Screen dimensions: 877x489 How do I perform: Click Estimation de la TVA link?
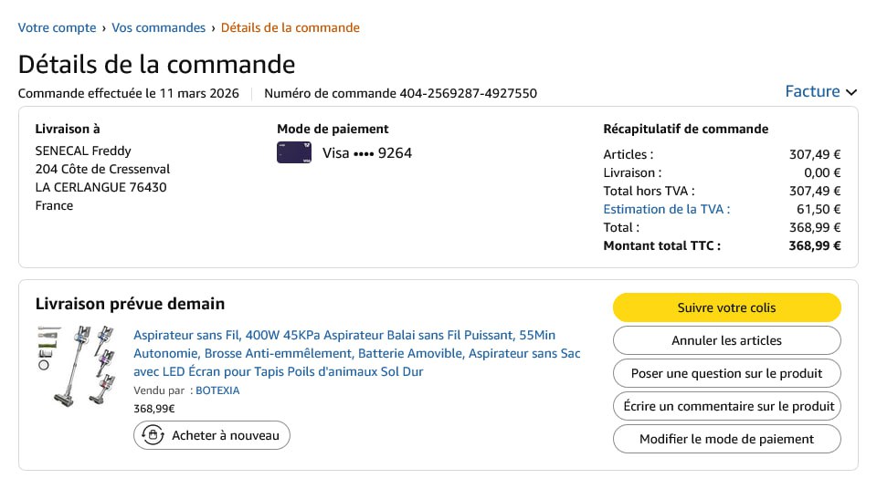666,209
